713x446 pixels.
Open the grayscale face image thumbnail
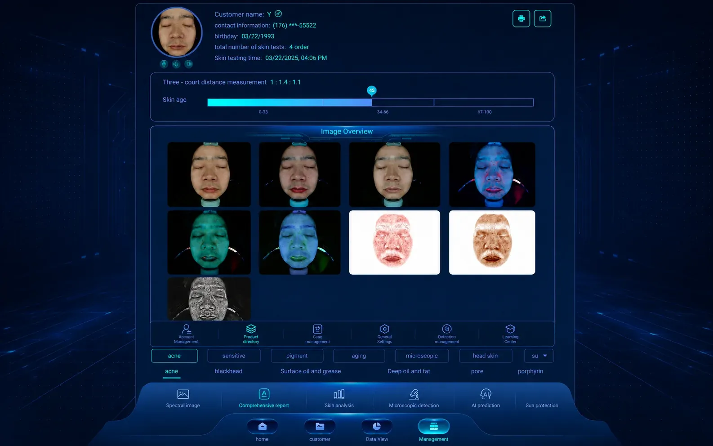[209, 299]
